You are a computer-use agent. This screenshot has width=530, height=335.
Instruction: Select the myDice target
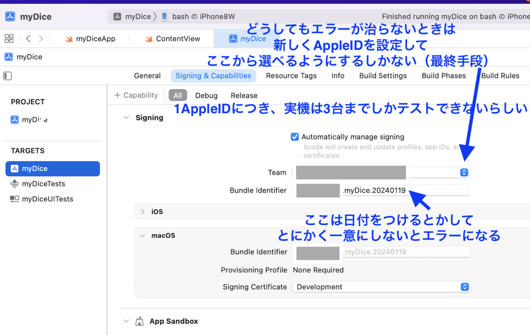(53, 168)
